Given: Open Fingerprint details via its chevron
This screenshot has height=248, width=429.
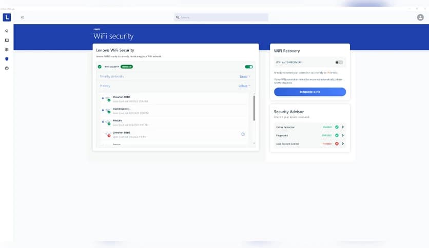Looking at the screenshot, I should (343, 135).
